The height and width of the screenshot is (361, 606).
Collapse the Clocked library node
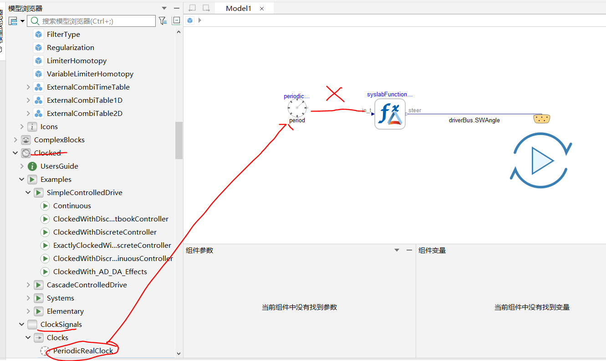[x=15, y=153]
